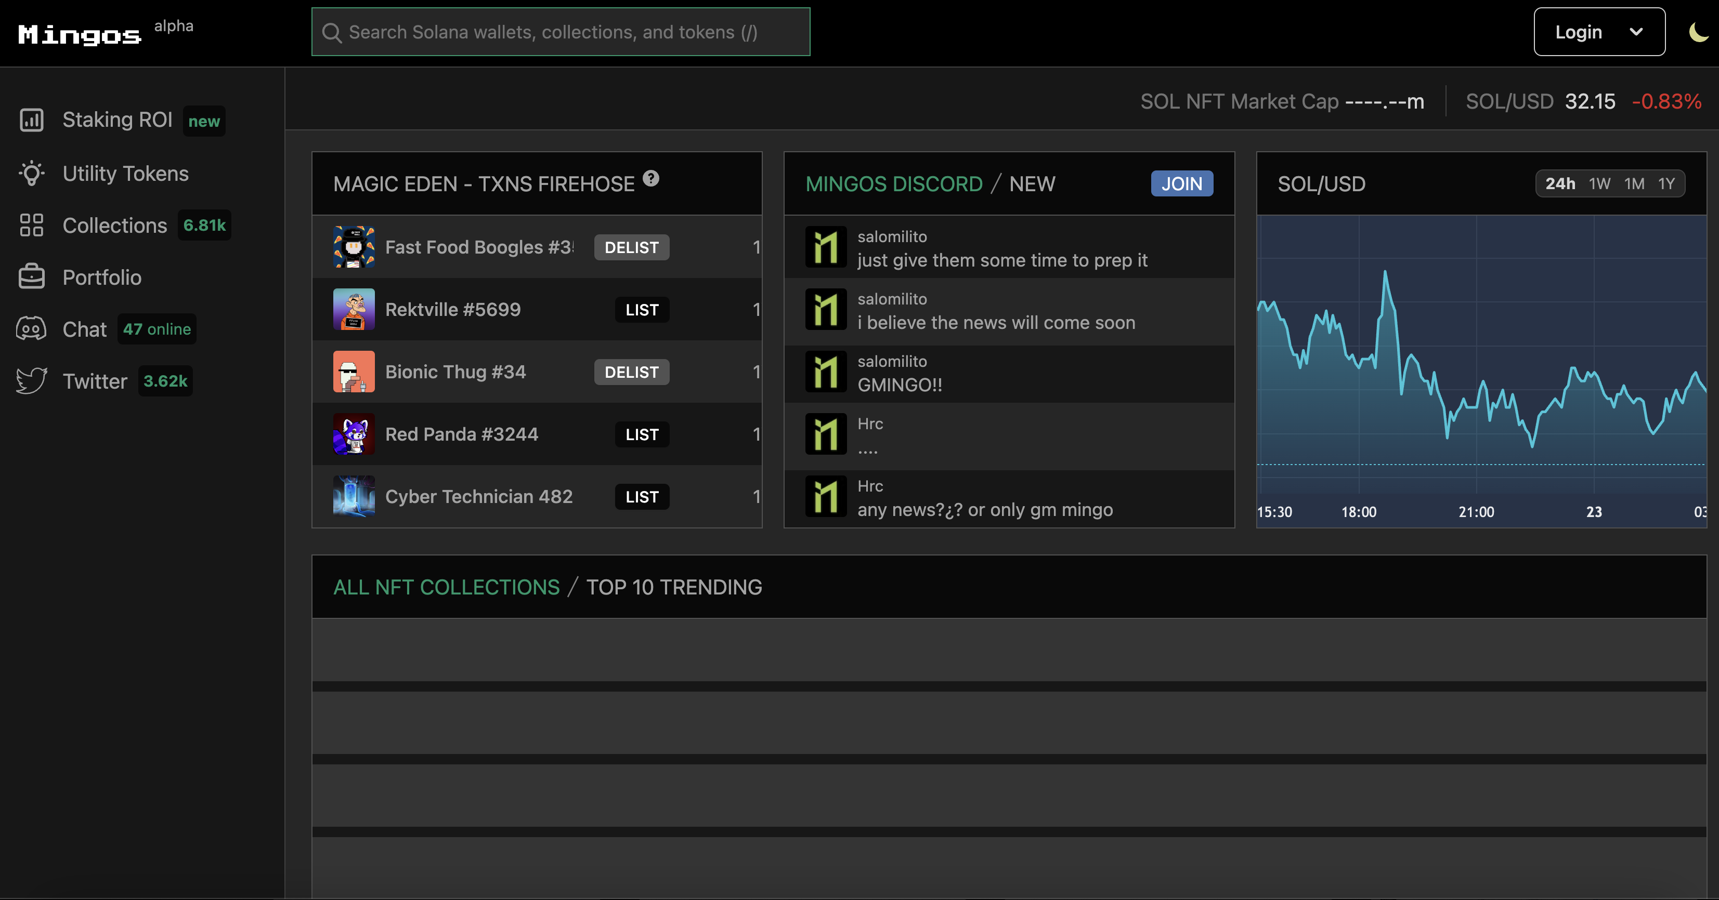This screenshot has width=1719, height=900.
Task: Click the Discord chat icon in sidebar
Action: (x=31, y=329)
